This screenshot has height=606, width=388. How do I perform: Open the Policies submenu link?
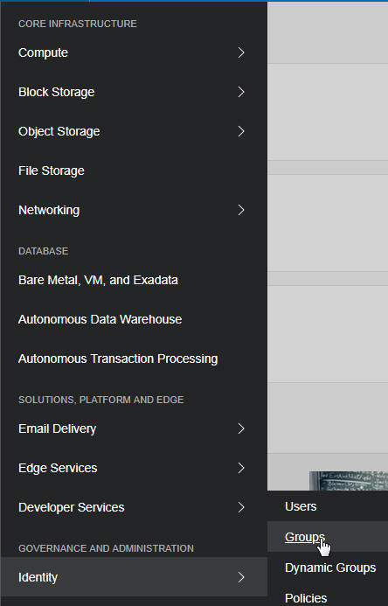click(306, 598)
